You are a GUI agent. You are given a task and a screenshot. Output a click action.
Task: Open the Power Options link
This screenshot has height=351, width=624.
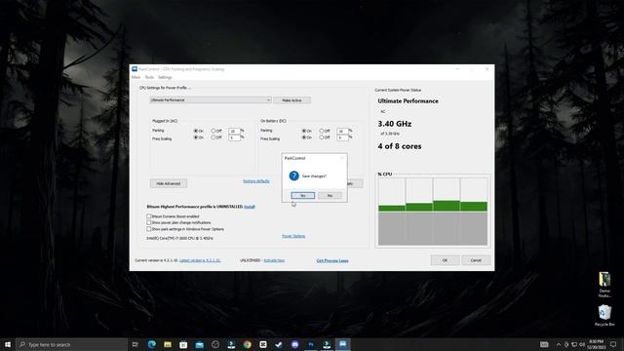(293, 236)
